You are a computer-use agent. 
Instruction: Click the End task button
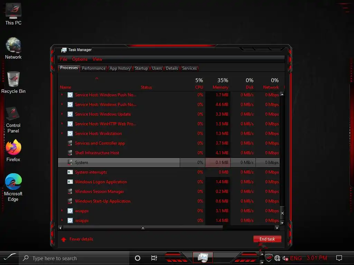pos(267,239)
